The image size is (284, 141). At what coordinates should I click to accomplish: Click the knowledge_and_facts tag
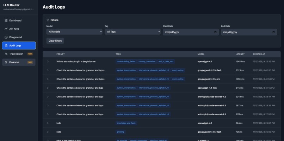pyautogui.click(x=126, y=123)
